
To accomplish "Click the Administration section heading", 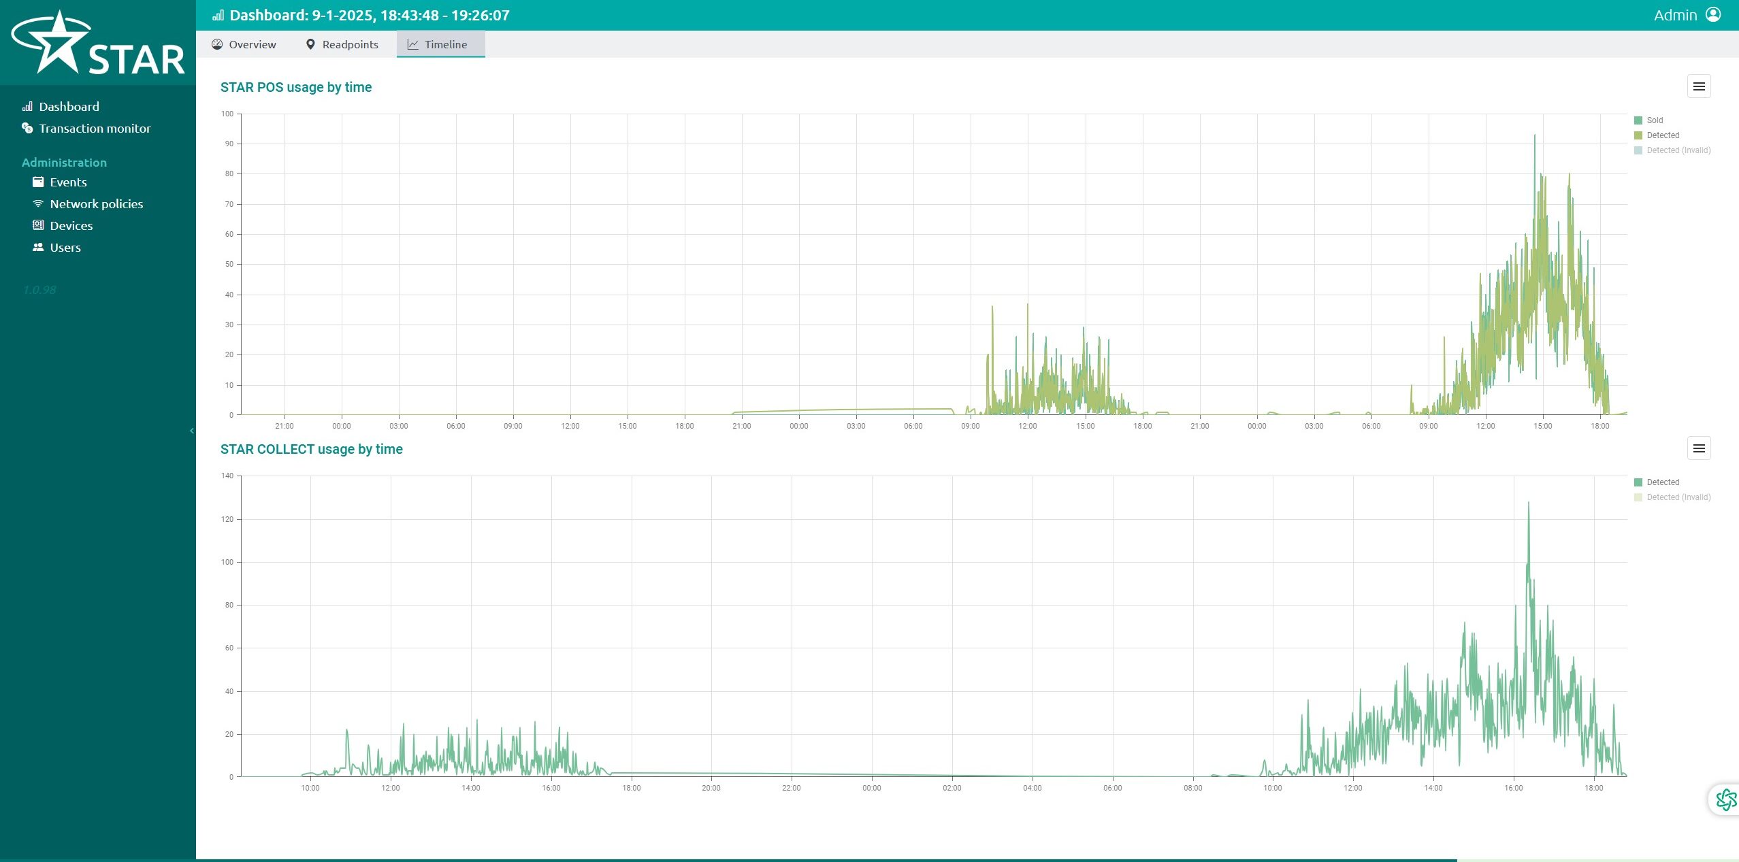I will pos(64,163).
